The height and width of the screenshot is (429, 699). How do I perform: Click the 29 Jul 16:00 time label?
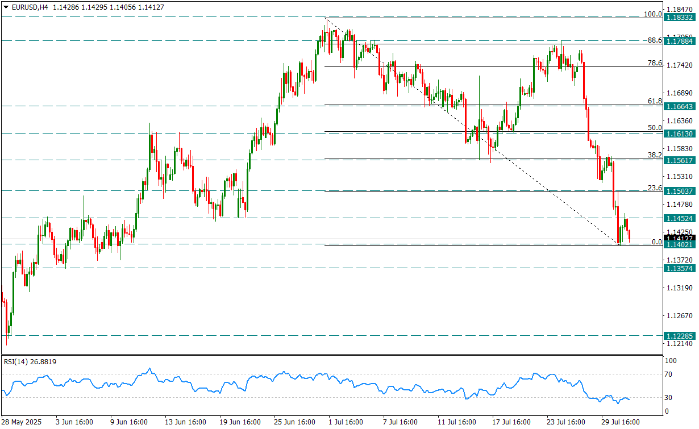(x=620, y=422)
